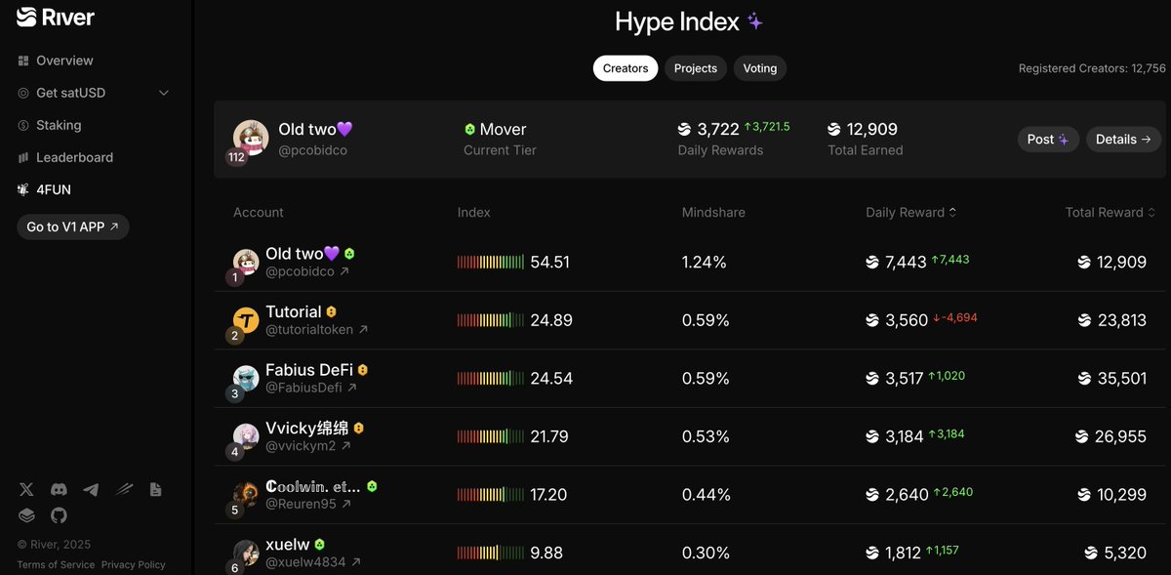The image size is (1171, 575).
Task: Click the 1.24% mindshare value
Action: point(705,262)
